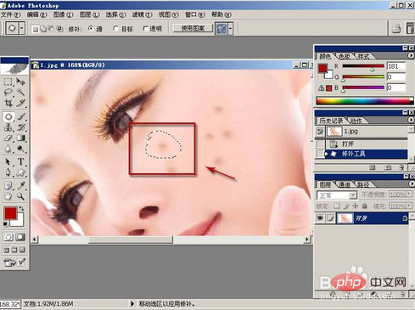415x310 pixels.
Task: Select the Rectangular Marquee tool
Action: [8, 82]
